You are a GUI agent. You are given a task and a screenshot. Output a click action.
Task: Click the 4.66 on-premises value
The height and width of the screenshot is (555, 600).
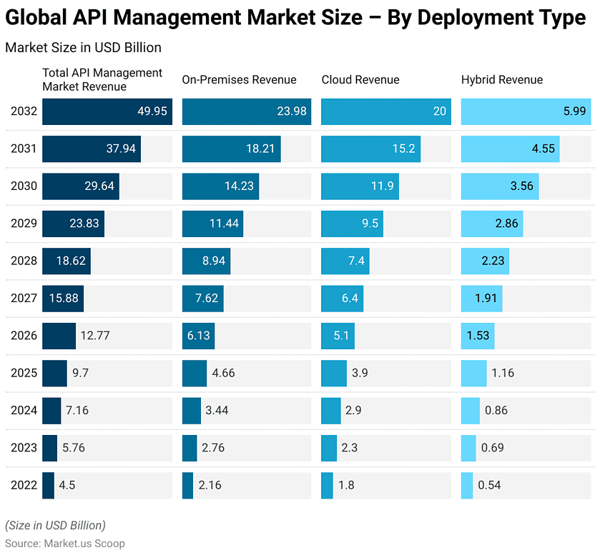[223, 373]
